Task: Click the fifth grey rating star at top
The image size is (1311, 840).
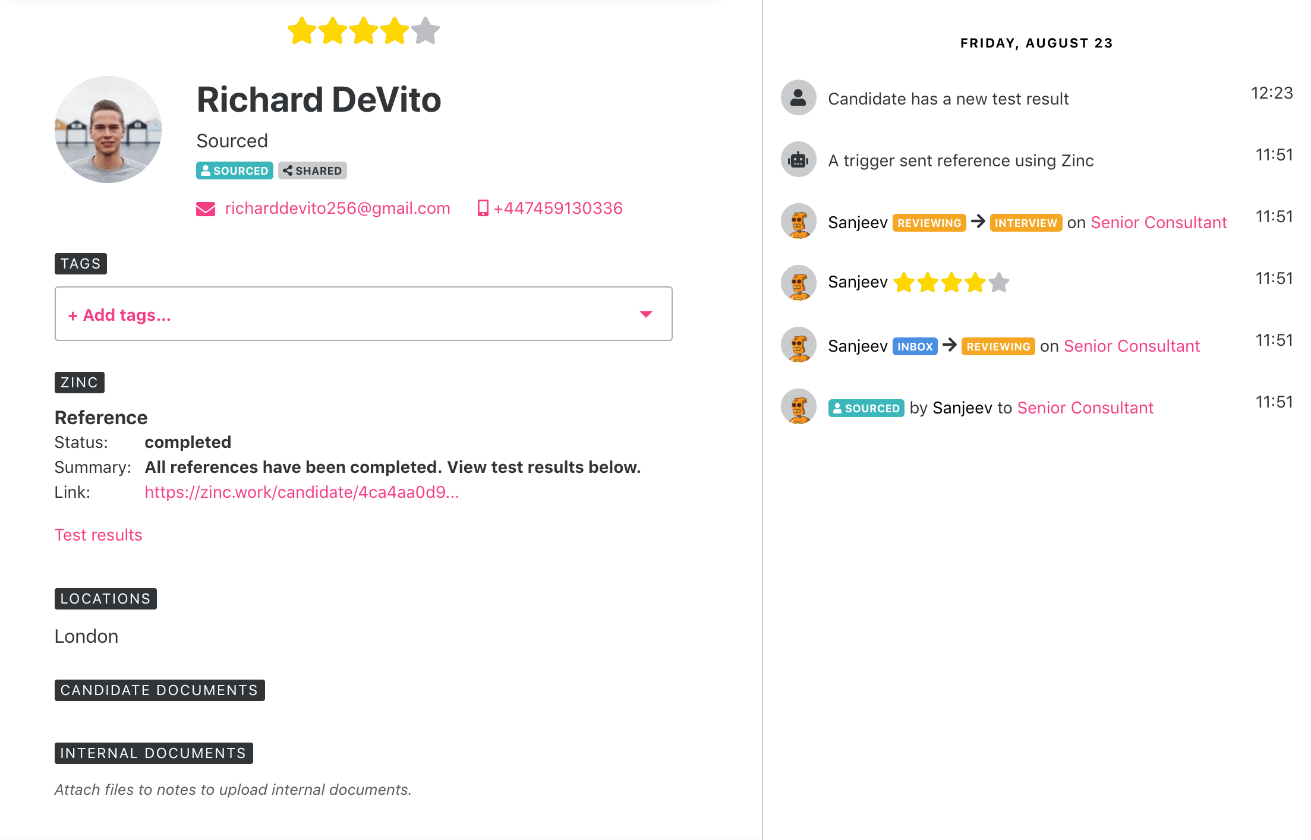Action: pyautogui.click(x=426, y=31)
